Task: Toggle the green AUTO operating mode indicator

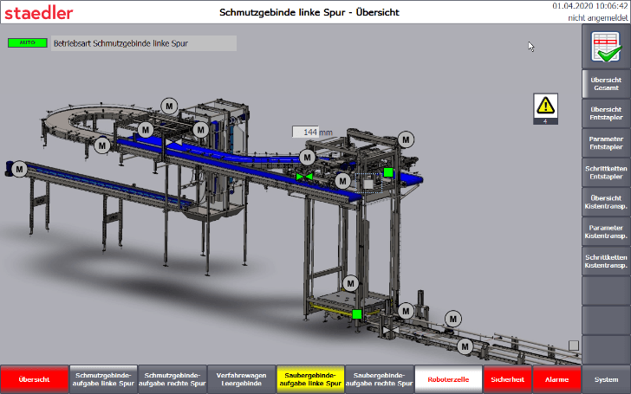Action: [x=27, y=42]
